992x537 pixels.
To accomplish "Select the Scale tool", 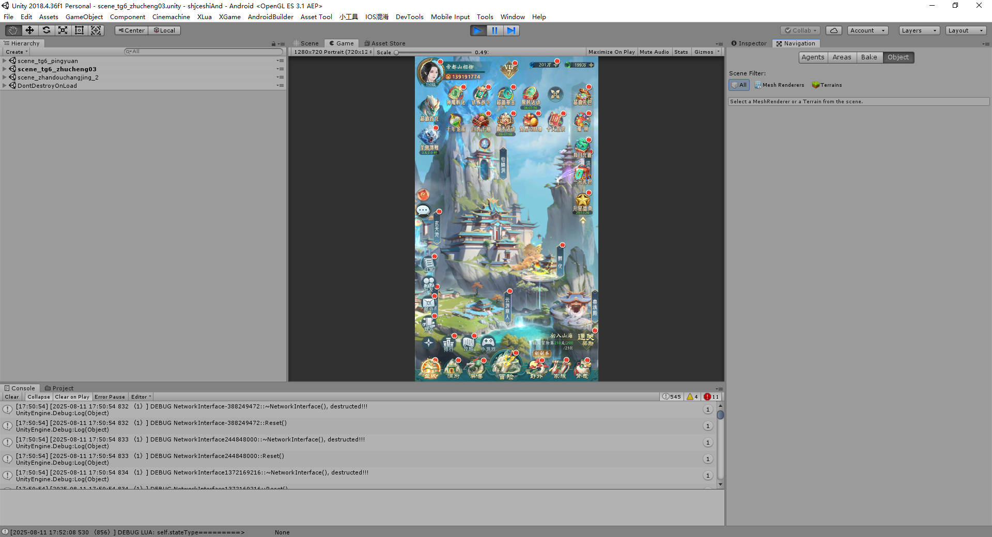I will click(63, 30).
